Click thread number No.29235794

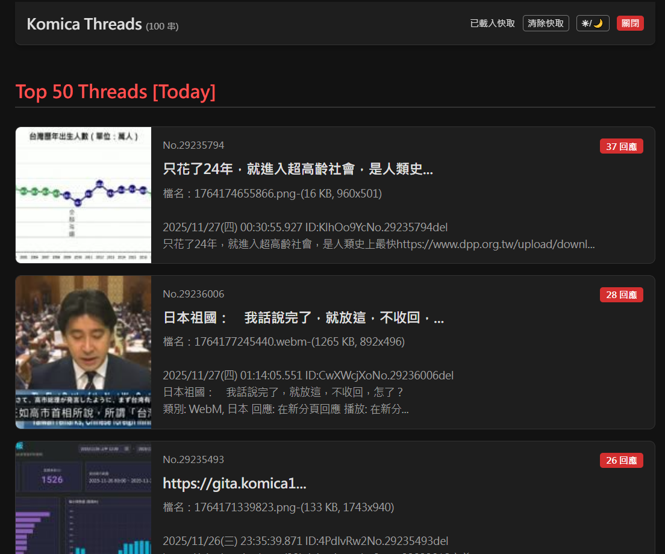click(x=193, y=145)
